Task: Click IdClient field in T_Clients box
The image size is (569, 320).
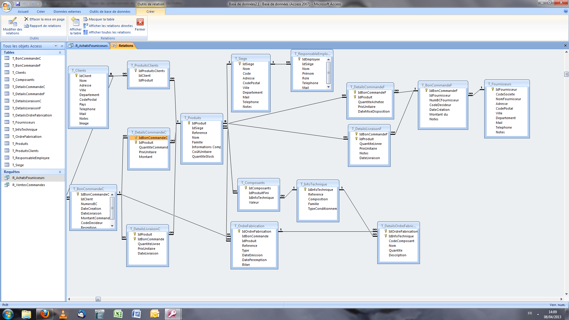Action: (85, 76)
